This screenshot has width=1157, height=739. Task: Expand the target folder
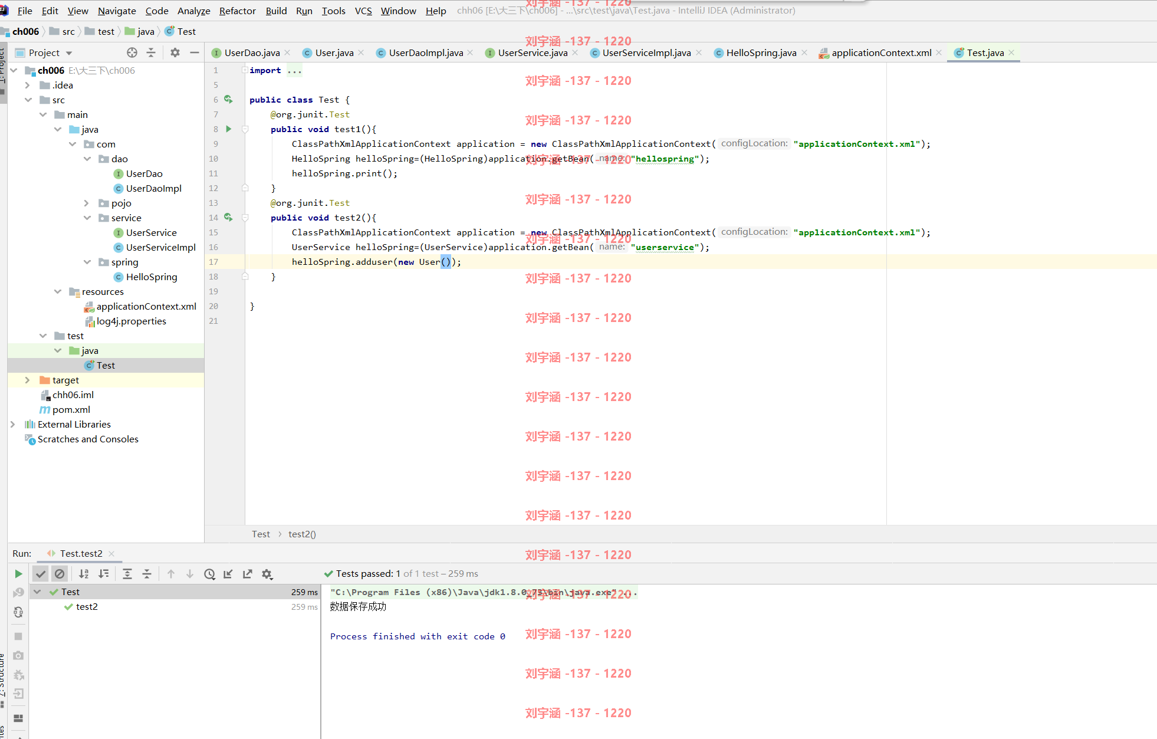(x=28, y=380)
